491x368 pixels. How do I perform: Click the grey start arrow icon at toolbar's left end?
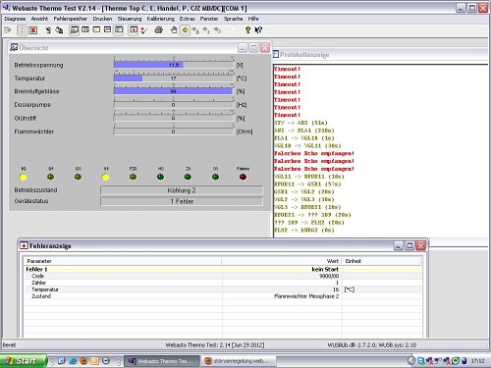tap(7, 30)
